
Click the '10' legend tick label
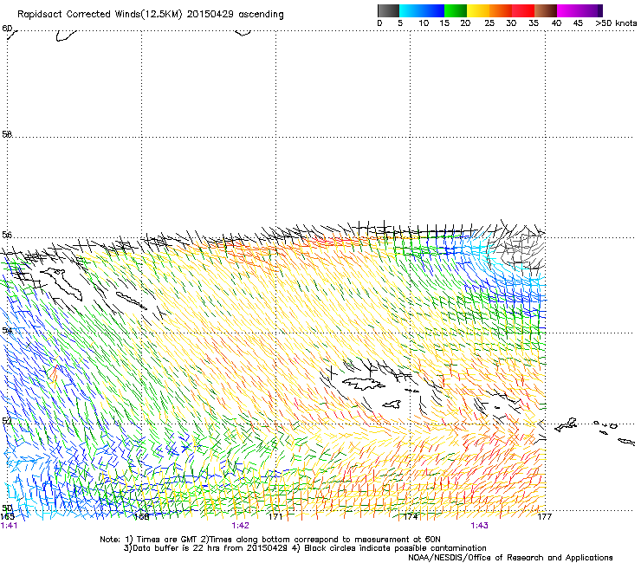point(424,23)
